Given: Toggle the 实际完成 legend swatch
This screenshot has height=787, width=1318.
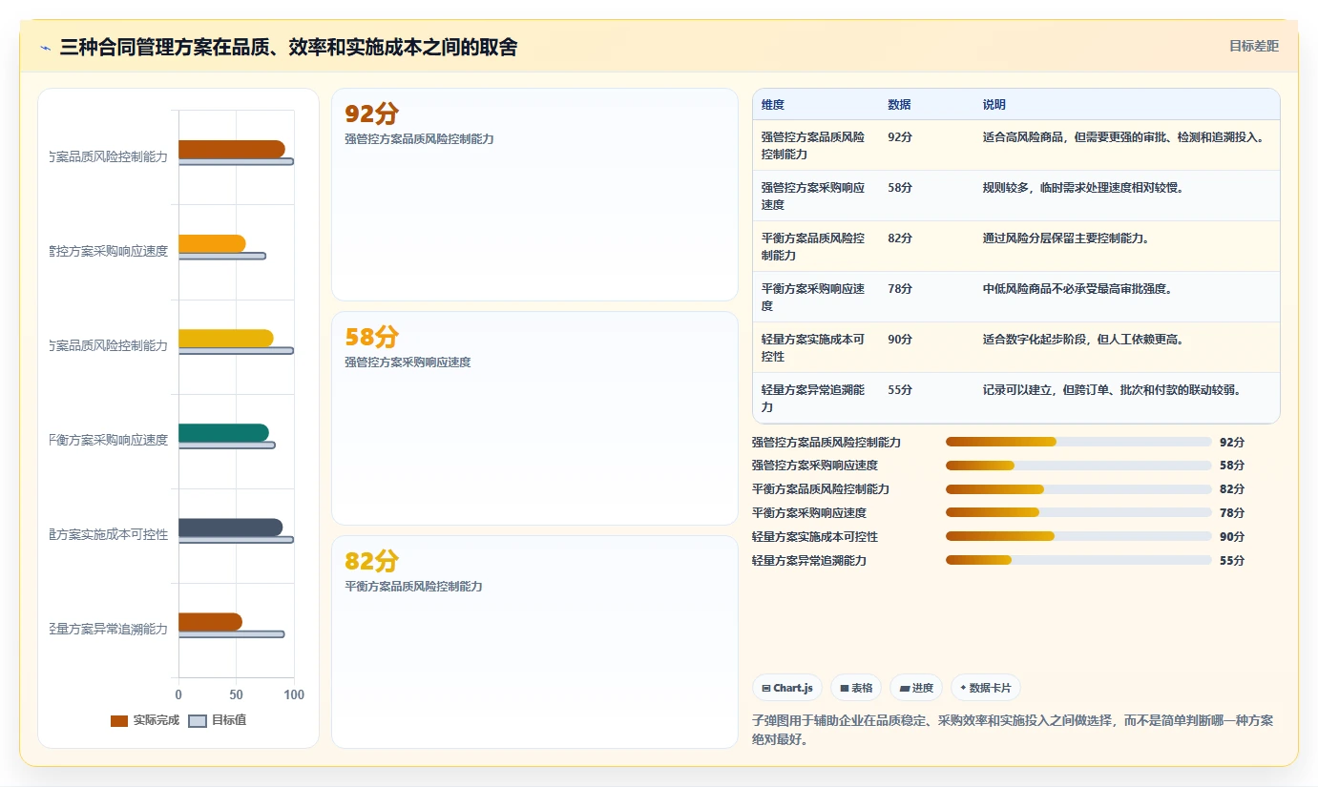Looking at the screenshot, I should point(119,721).
